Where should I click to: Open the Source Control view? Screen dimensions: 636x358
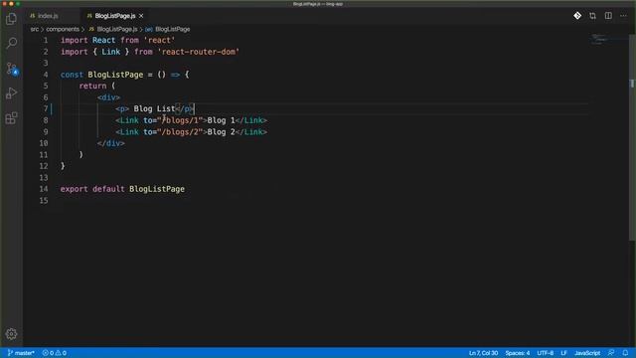coord(11,69)
